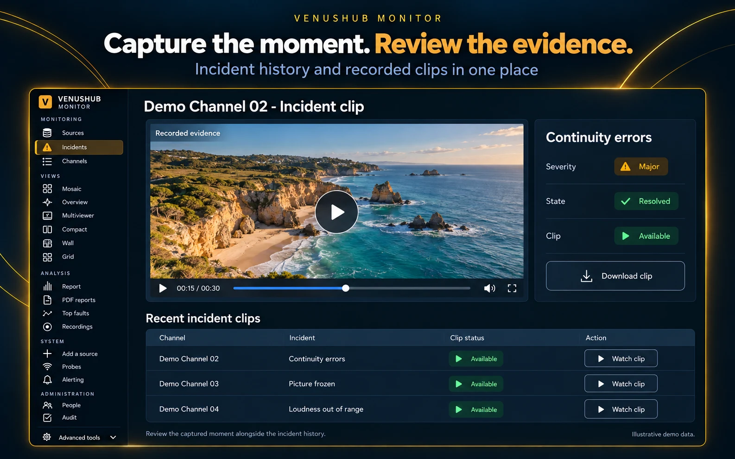The image size is (735, 459).
Task: Click the "Demo Channel 03" table cell
Action: point(189,384)
